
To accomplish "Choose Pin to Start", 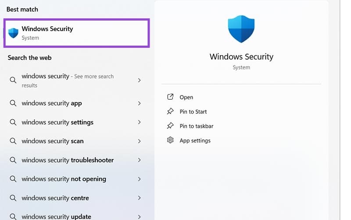I will coord(193,112).
